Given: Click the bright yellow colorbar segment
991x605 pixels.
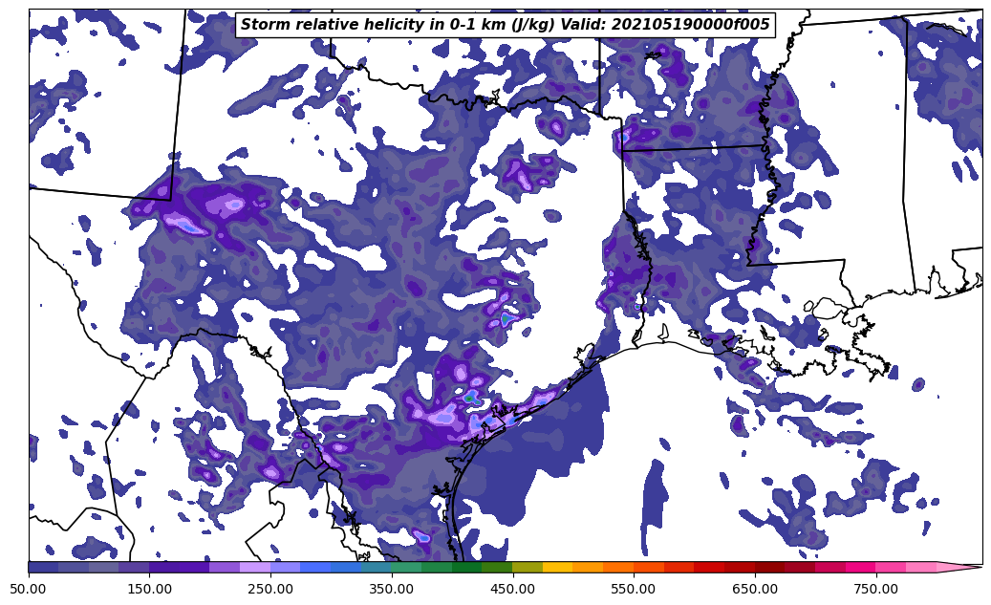Looking at the screenshot, I should 558,567.
